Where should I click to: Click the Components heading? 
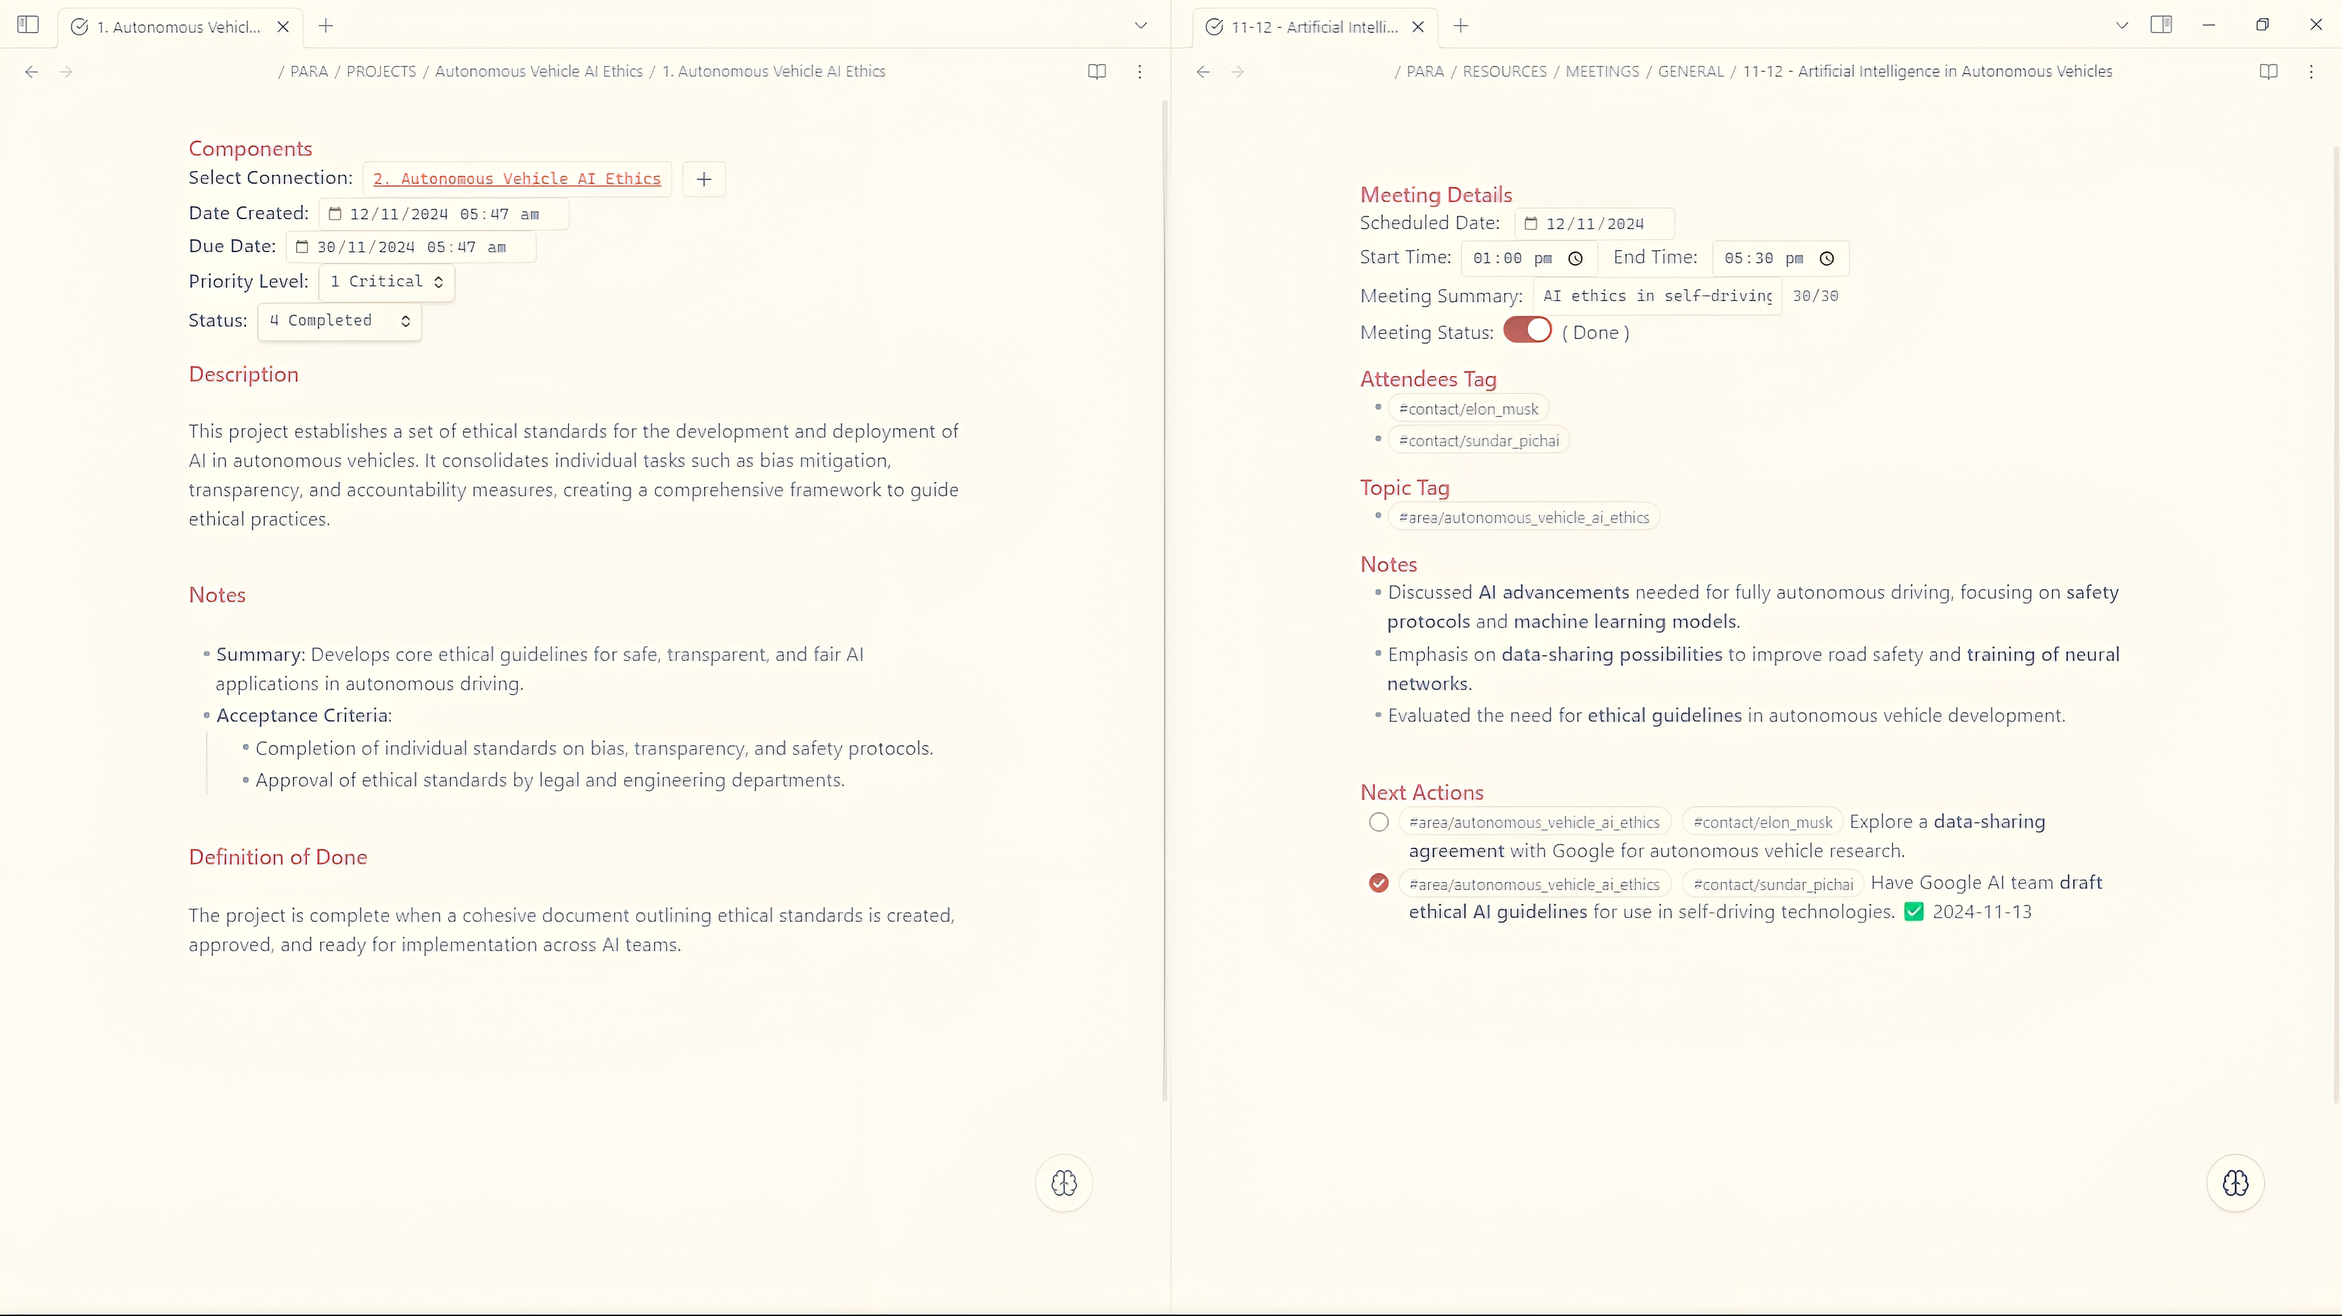tap(250, 148)
